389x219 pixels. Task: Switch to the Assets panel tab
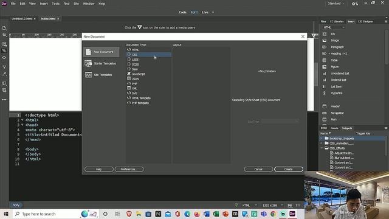[x=335, y=128]
